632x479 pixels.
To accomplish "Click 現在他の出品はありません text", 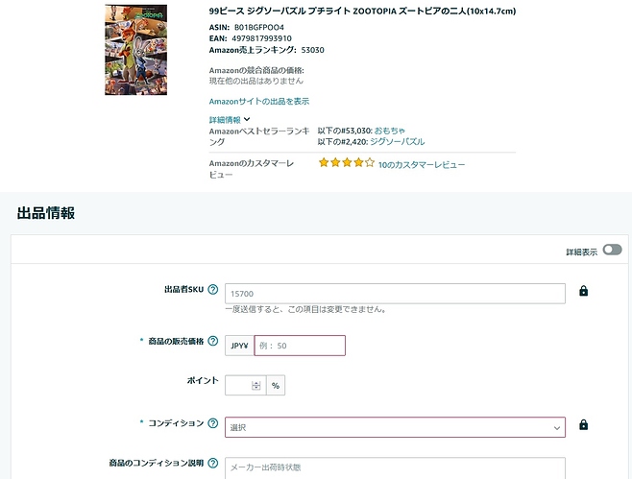I will [x=255, y=81].
